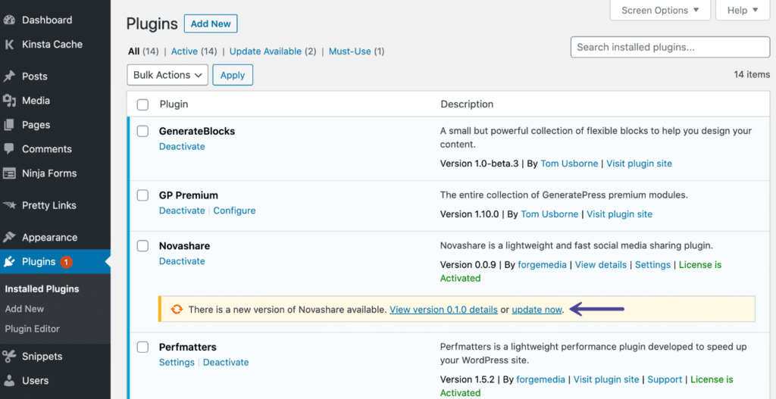Filter plugins by Active

click(184, 51)
